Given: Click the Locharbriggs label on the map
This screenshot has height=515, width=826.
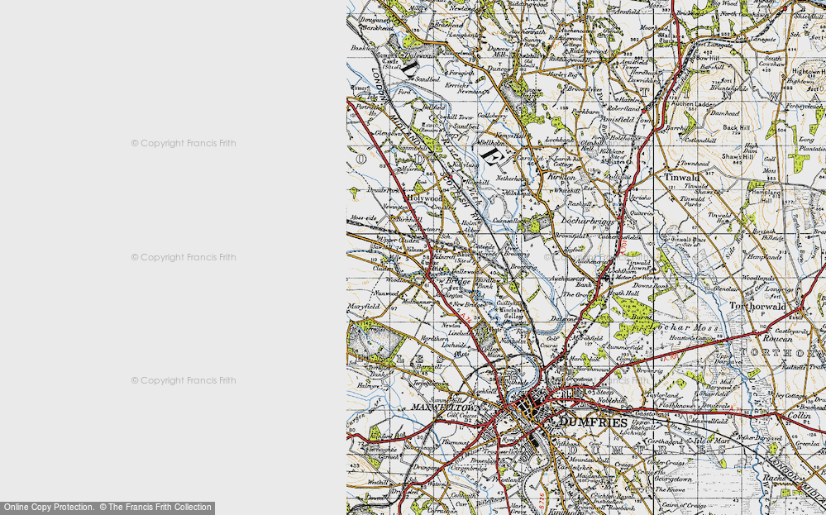Looking at the screenshot, I should (588, 222).
